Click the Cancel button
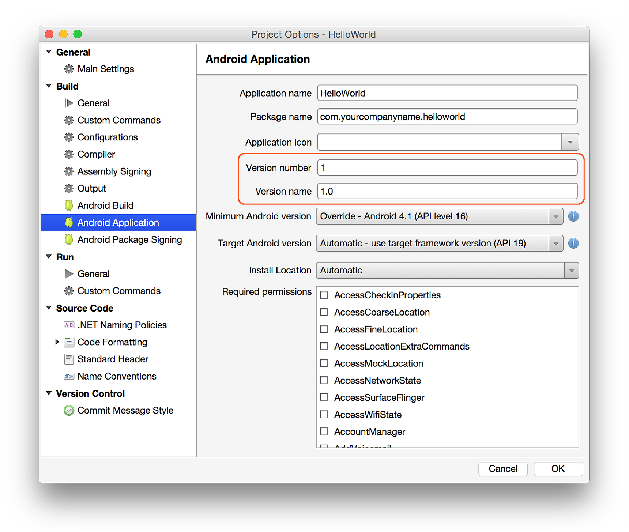 click(x=503, y=469)
